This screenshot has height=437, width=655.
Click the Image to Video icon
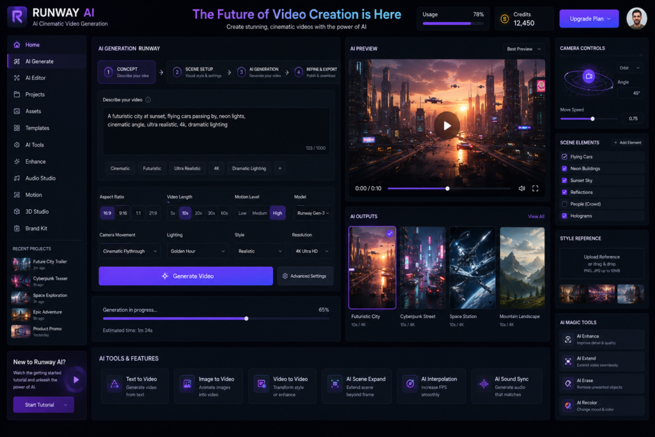click(187, 384)
